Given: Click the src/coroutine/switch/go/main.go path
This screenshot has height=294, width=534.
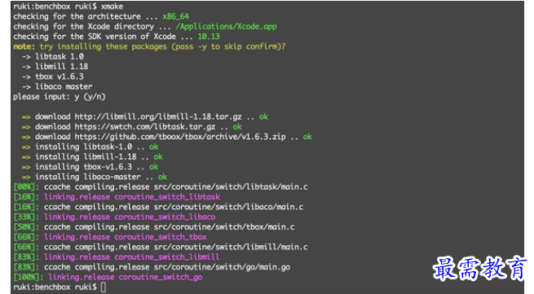Looking at the screenshot, I should click(x=222, y=267).
